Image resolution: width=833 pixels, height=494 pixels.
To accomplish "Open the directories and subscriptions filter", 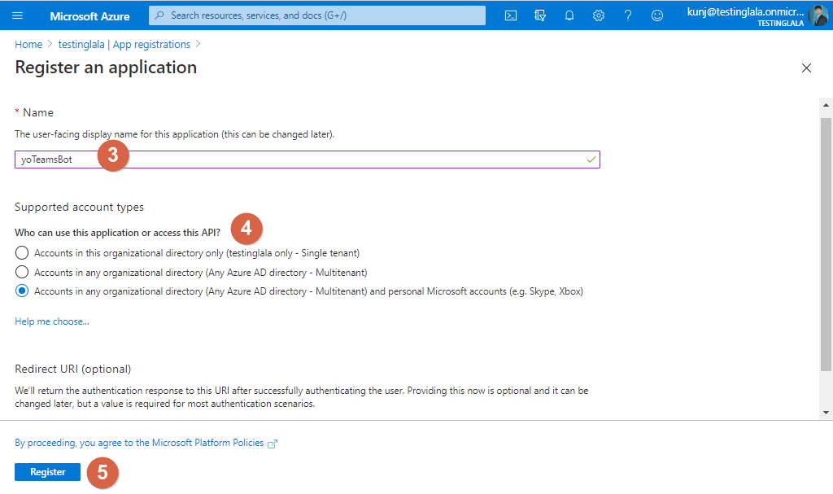I will click(540, 15).
